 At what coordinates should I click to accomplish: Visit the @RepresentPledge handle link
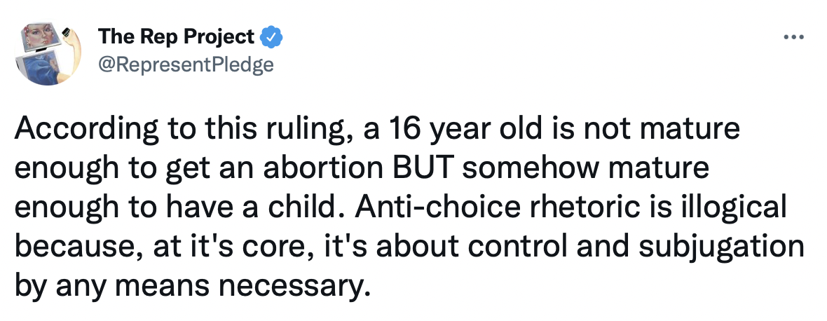[185, 64]
